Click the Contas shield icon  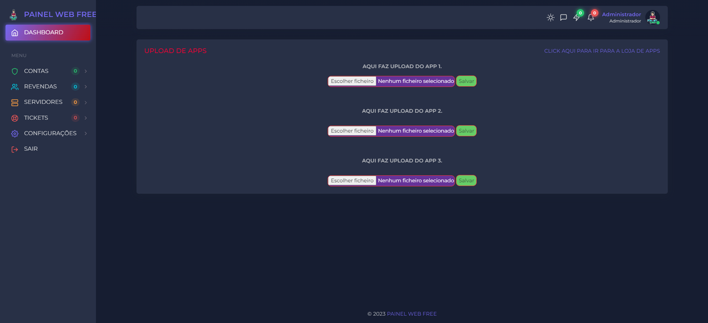pyautogui.click(x=15, y=71)
